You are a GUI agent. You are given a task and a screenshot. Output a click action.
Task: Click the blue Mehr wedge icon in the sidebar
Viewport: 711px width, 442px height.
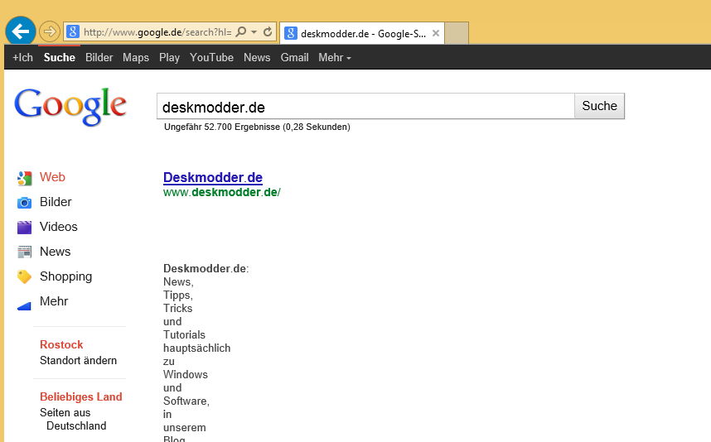[24, 306]
